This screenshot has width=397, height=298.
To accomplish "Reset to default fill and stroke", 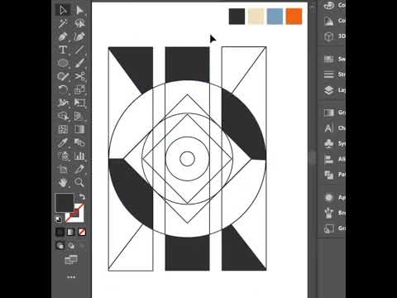I will 59,219.
